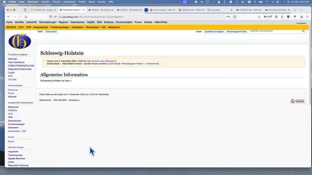Open the extensions puzzle icon

pos(282,17)
